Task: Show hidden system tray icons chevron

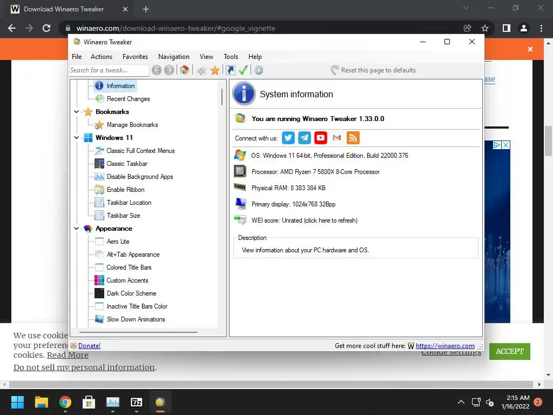Action: tap(461, 402)
